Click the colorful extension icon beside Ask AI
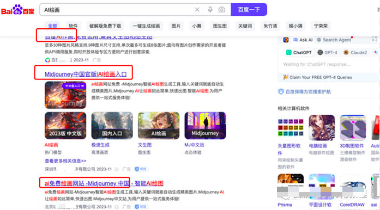 click(286, 40)
